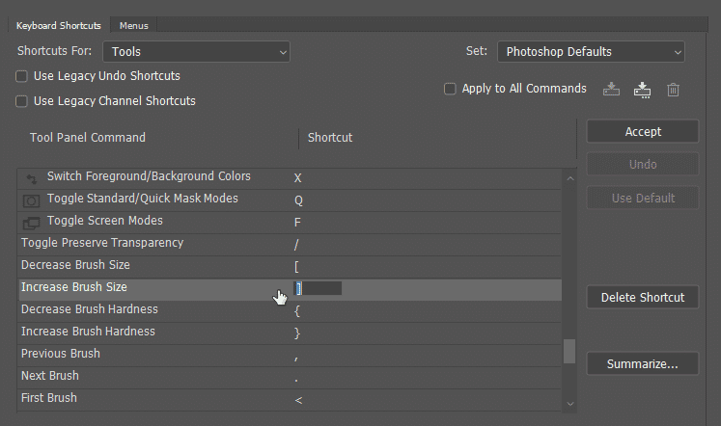Click the shortcut list scrollbar thumb
721x426 pixels.
568,350
